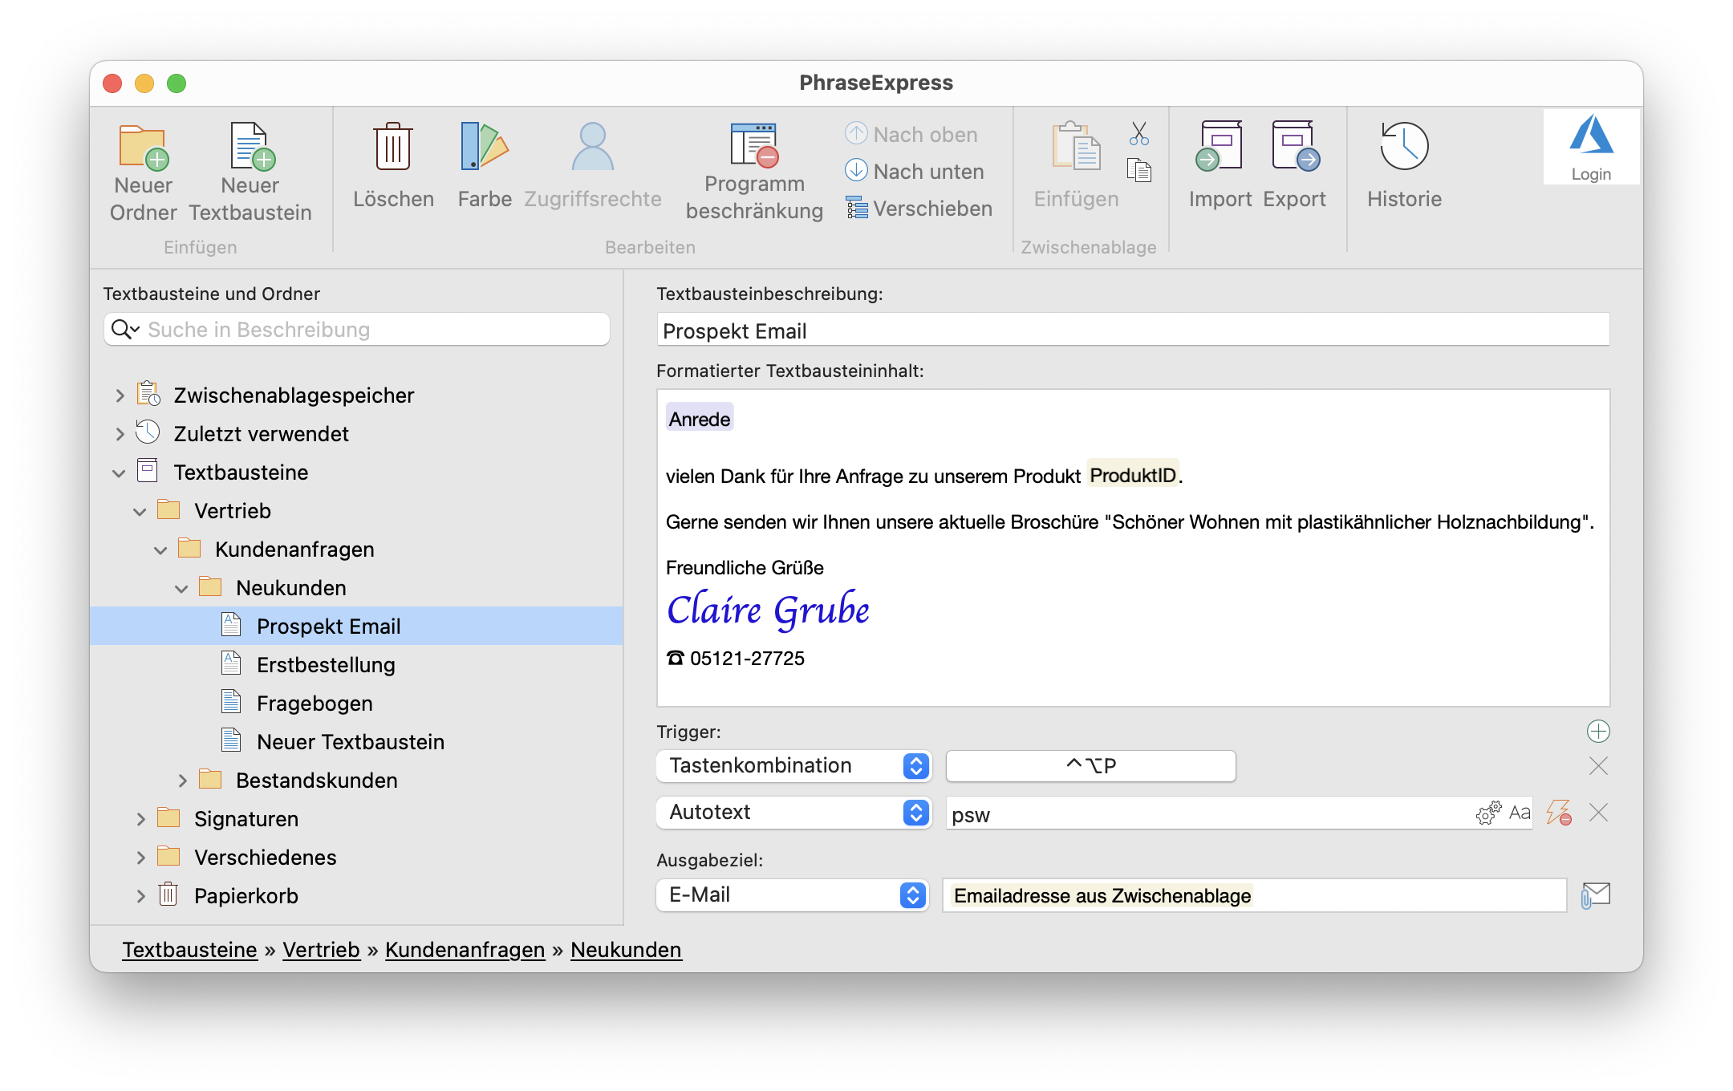1733x1091 pixels.
Task: Click the Textbausteine breadcrumb link
Action: click(x=189, y=950)
